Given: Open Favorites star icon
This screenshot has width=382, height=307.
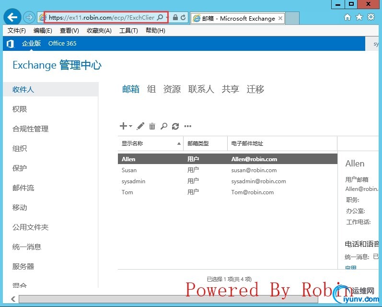Looking at the screenshot, I should click(359, 17).
